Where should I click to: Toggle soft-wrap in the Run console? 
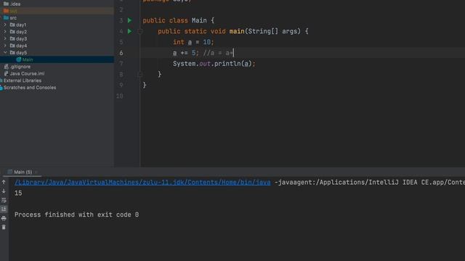tap(4, 200)
